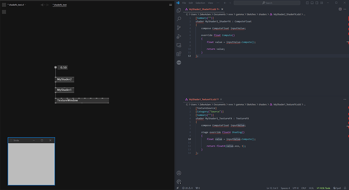This screenshot has height=190, width=349.
Task: Change the CRLF end-of-line setting
Action: pos(304,188)
